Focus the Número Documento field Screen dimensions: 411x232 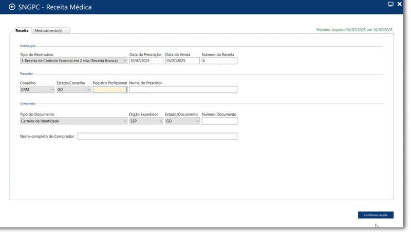(219, 121)
